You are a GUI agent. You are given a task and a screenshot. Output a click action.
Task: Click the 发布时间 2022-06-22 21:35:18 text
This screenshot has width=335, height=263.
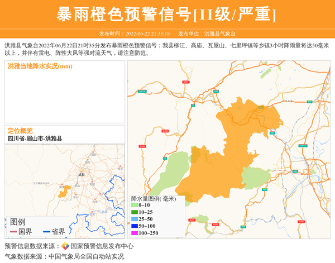pos(135,34)
